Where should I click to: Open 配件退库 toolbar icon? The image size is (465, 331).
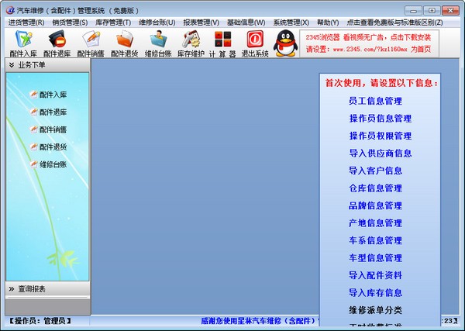[x=57, y=43]
